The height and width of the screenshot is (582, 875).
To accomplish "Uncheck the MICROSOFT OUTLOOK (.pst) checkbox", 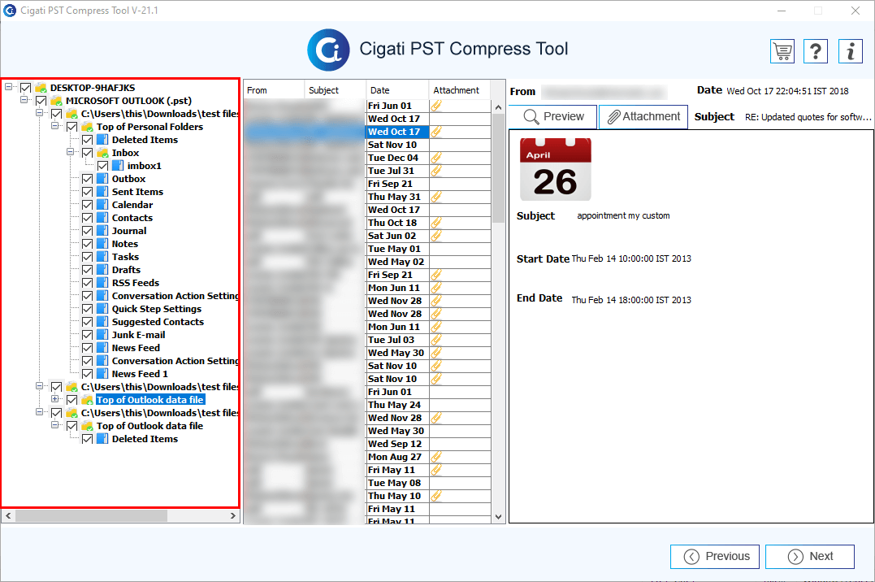I will [41, 101].
